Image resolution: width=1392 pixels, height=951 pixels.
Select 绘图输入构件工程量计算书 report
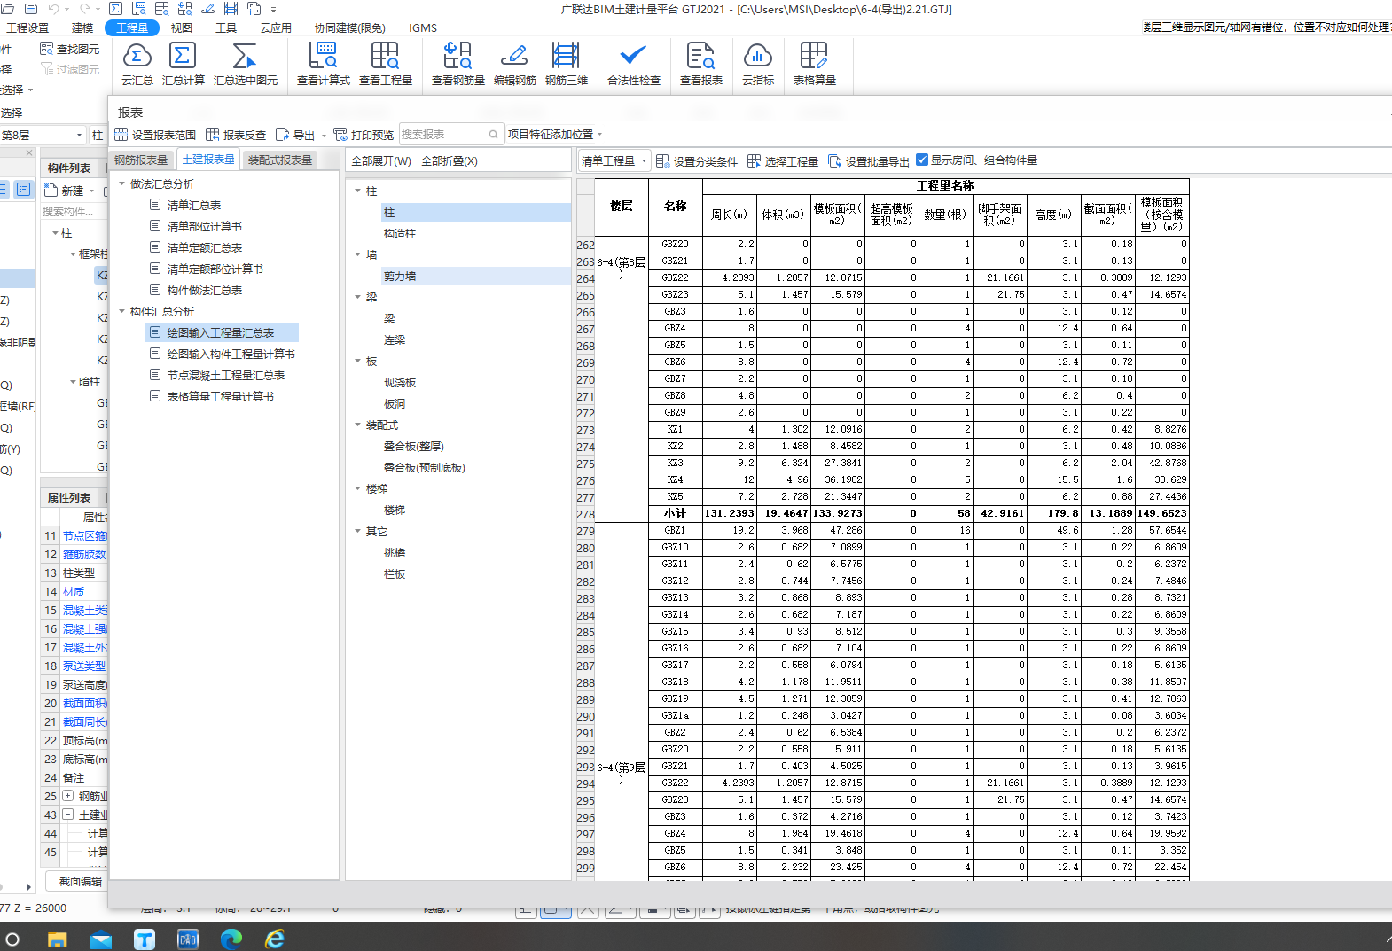[231, 354]
